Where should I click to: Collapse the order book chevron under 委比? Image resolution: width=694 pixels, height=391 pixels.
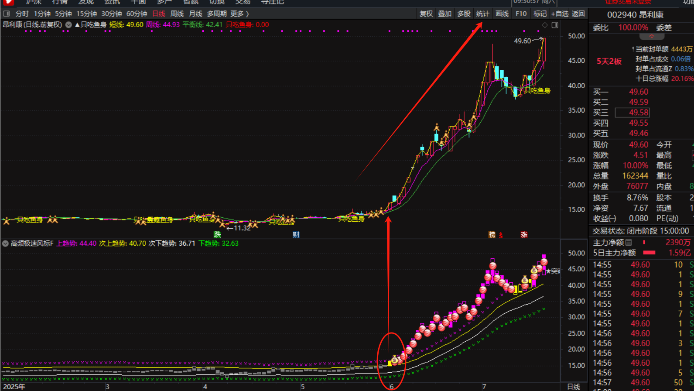pos(651,37)
